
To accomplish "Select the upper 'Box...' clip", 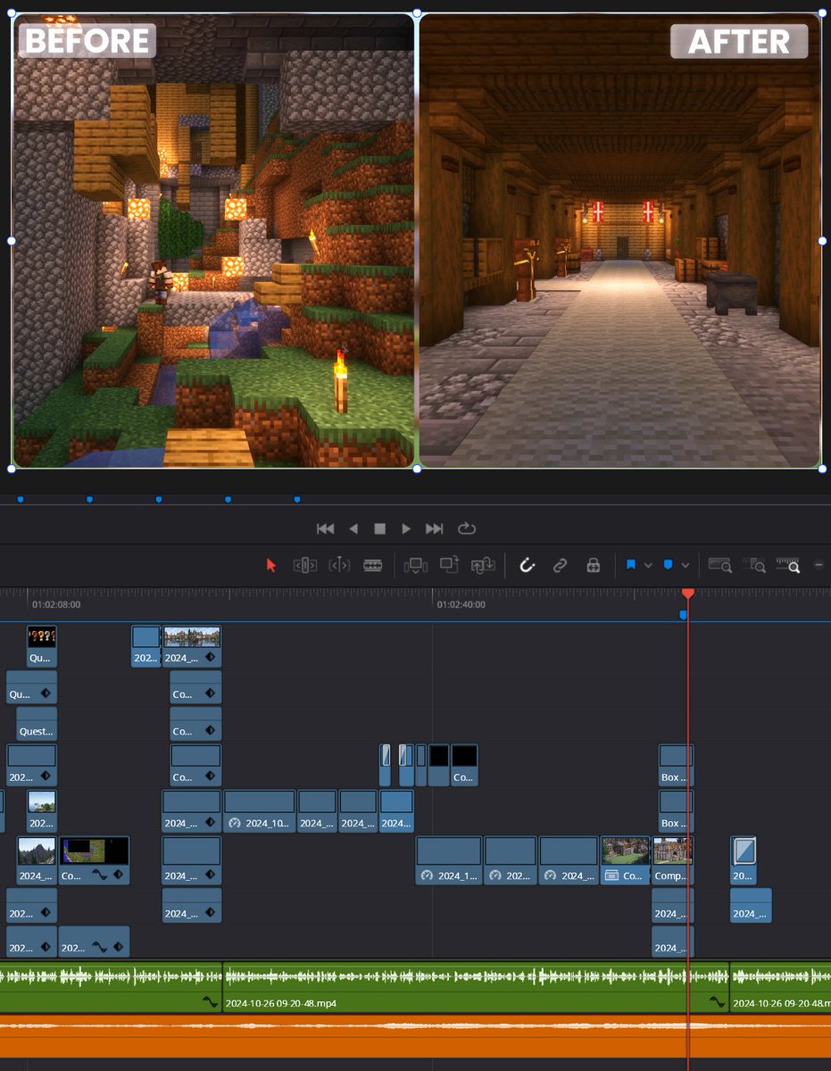I will point(676,765).
